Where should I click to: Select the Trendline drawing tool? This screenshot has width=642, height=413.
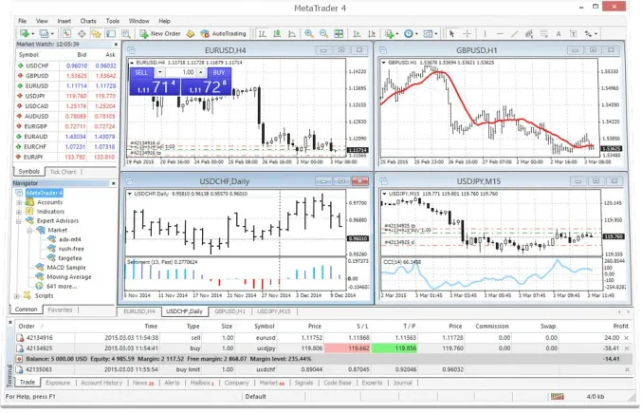click(514, 33)
